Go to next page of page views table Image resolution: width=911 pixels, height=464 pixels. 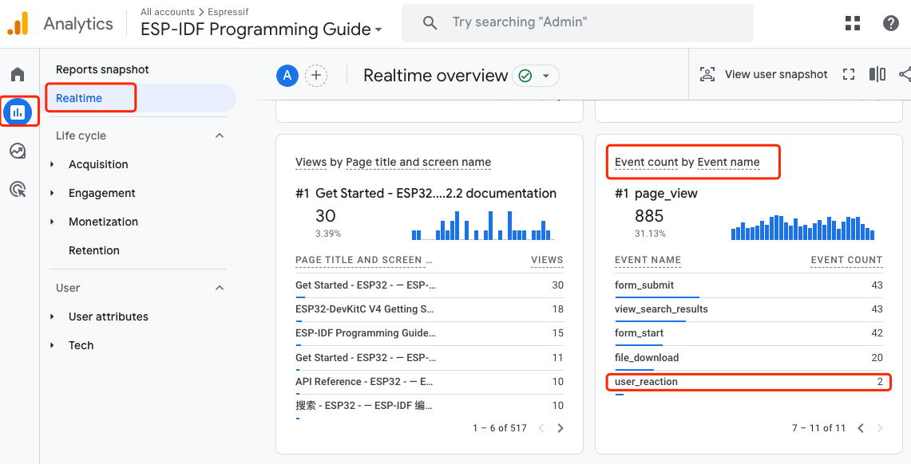pyautogui.click(x=560, y=428)
